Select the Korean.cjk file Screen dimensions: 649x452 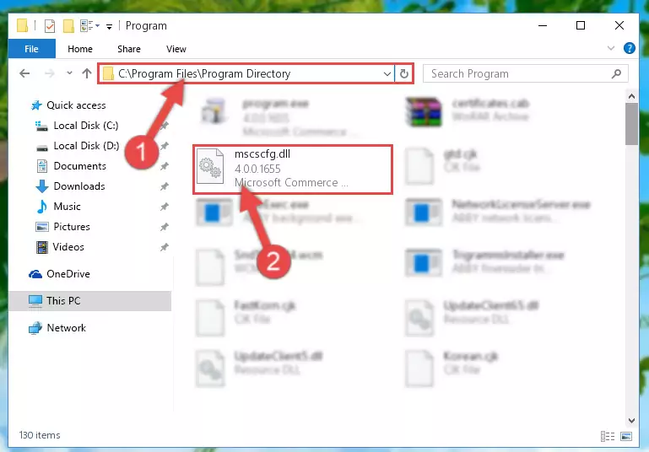tap(452, 367)
